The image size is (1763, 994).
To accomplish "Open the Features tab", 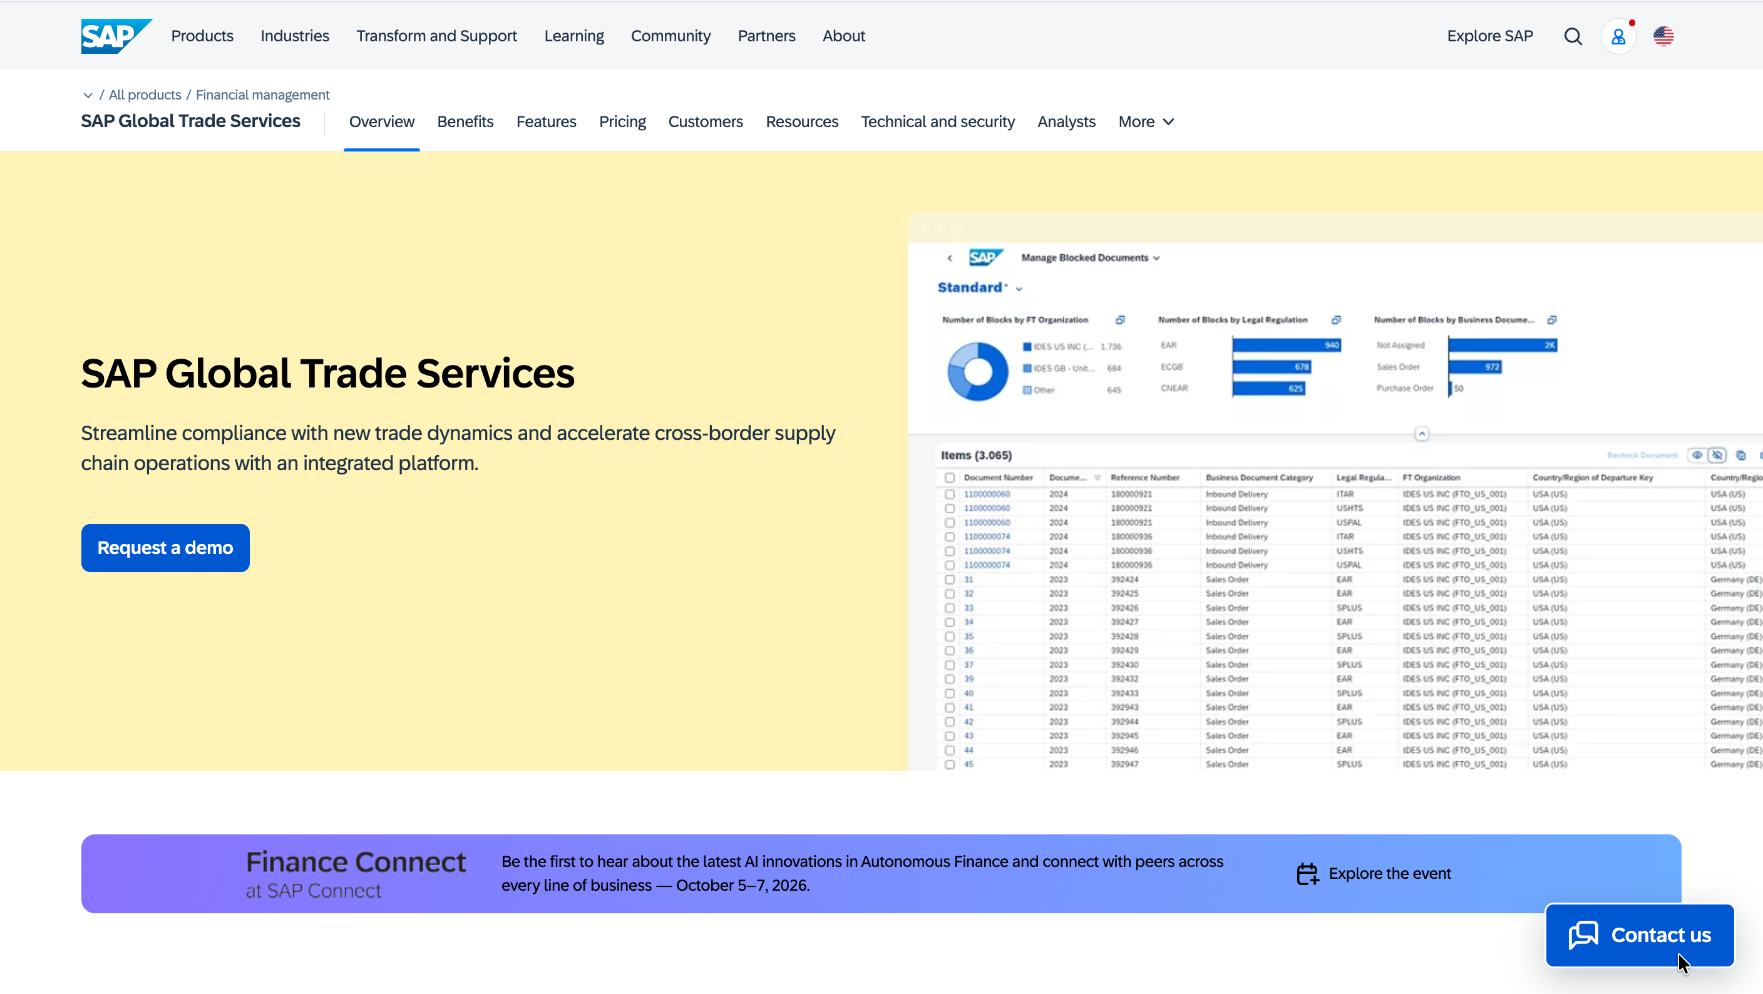I will click(x=546, y=122).
